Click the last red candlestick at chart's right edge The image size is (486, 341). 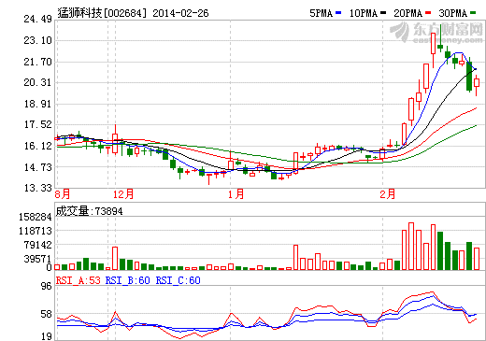(x=477, y=82)
